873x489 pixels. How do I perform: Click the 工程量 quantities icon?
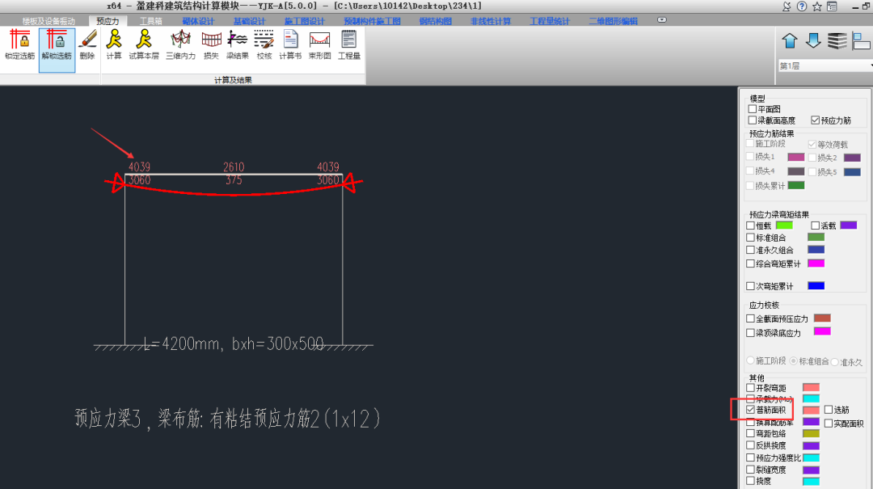click(349, 44)
